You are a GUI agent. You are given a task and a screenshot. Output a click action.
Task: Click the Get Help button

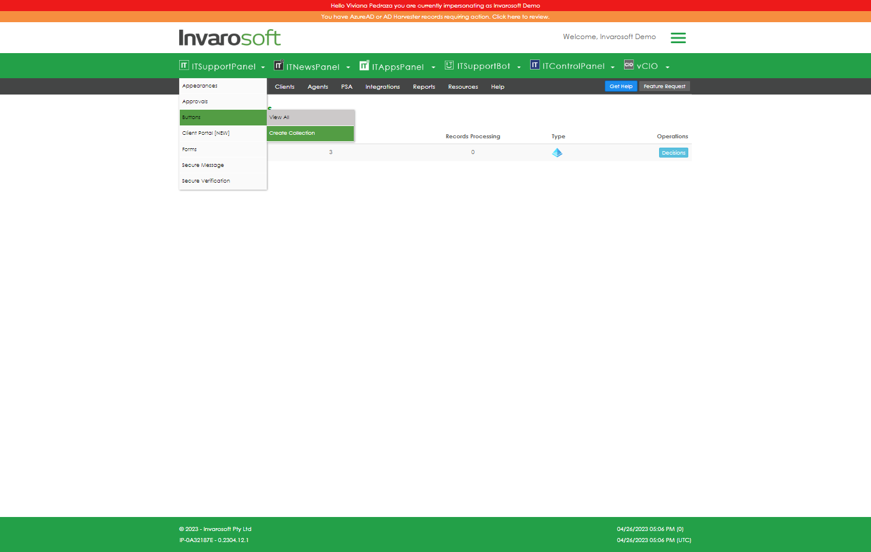[x=621, y=86]
